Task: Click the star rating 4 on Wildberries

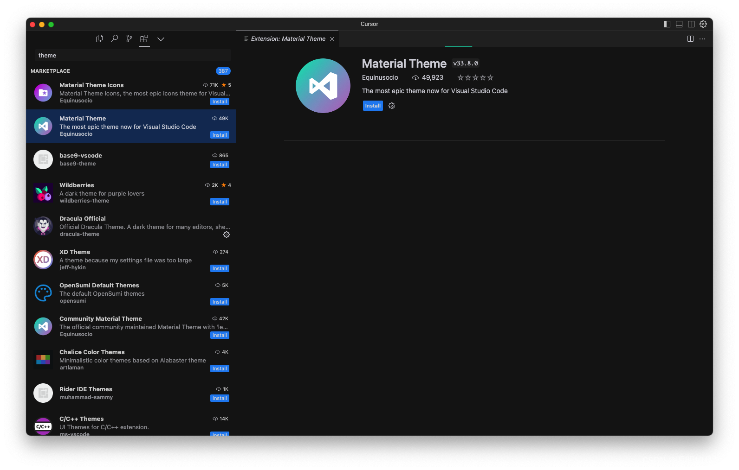Action: [x=226, y=185]
